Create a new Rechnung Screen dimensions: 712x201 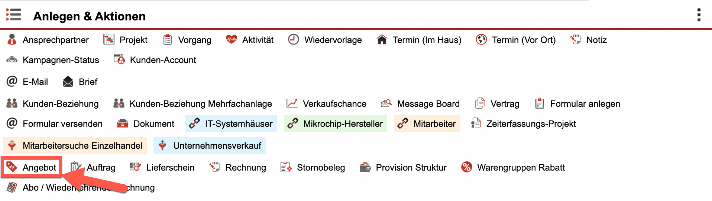245,168
